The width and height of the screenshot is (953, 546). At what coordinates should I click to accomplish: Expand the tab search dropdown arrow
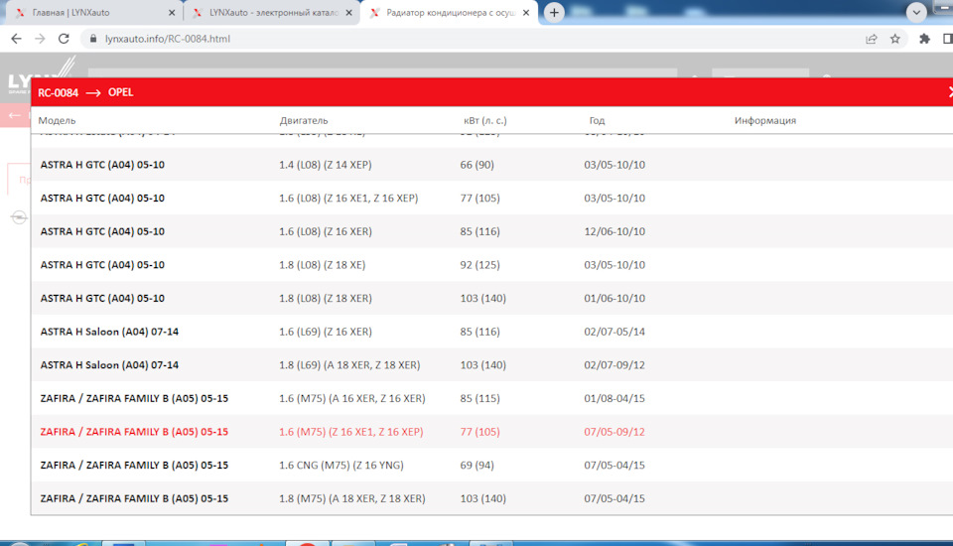pyautogui.click(x=916, y=12)
